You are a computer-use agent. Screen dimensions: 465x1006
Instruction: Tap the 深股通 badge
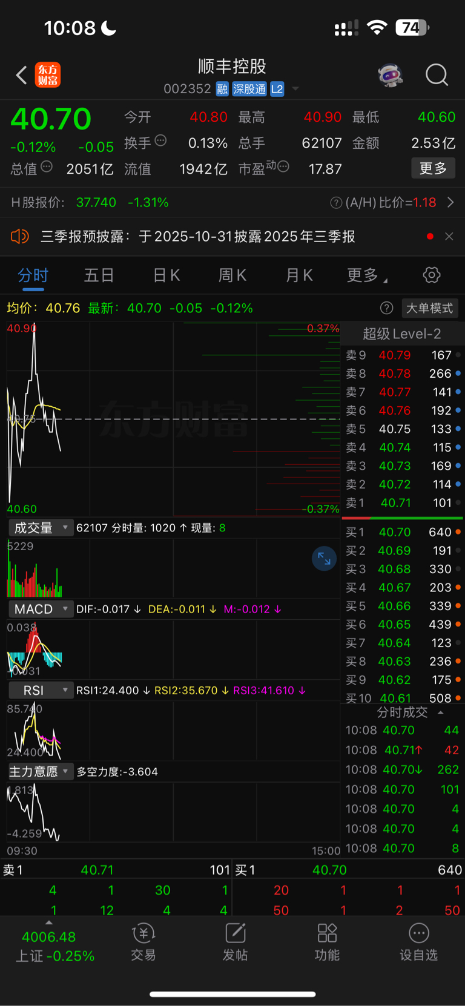249,89
